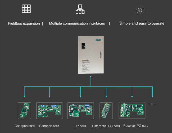Image resolution: width=172 pixels, height=133 pixels.
Task: Click the Fieldbus expansion grid icon
Action: pos(26,9)
